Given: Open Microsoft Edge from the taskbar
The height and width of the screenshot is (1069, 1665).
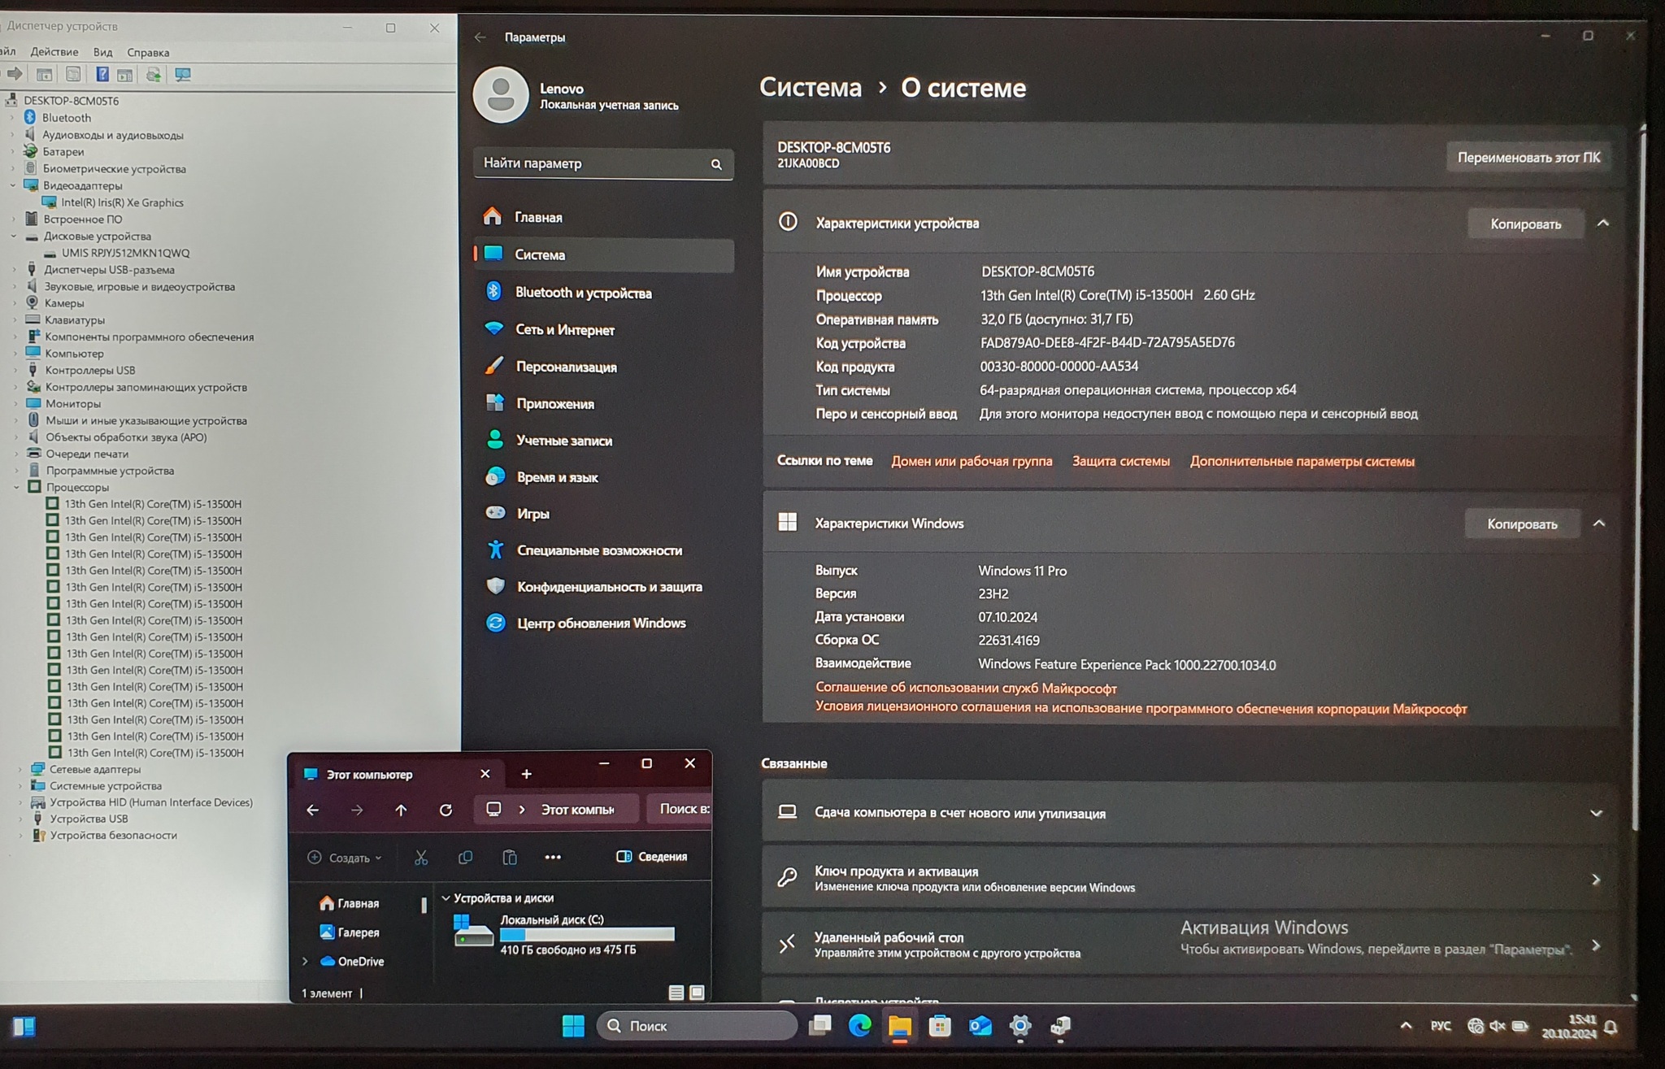Looking at the screenshot, I should pyautogui.click(x=859, y=1026).
